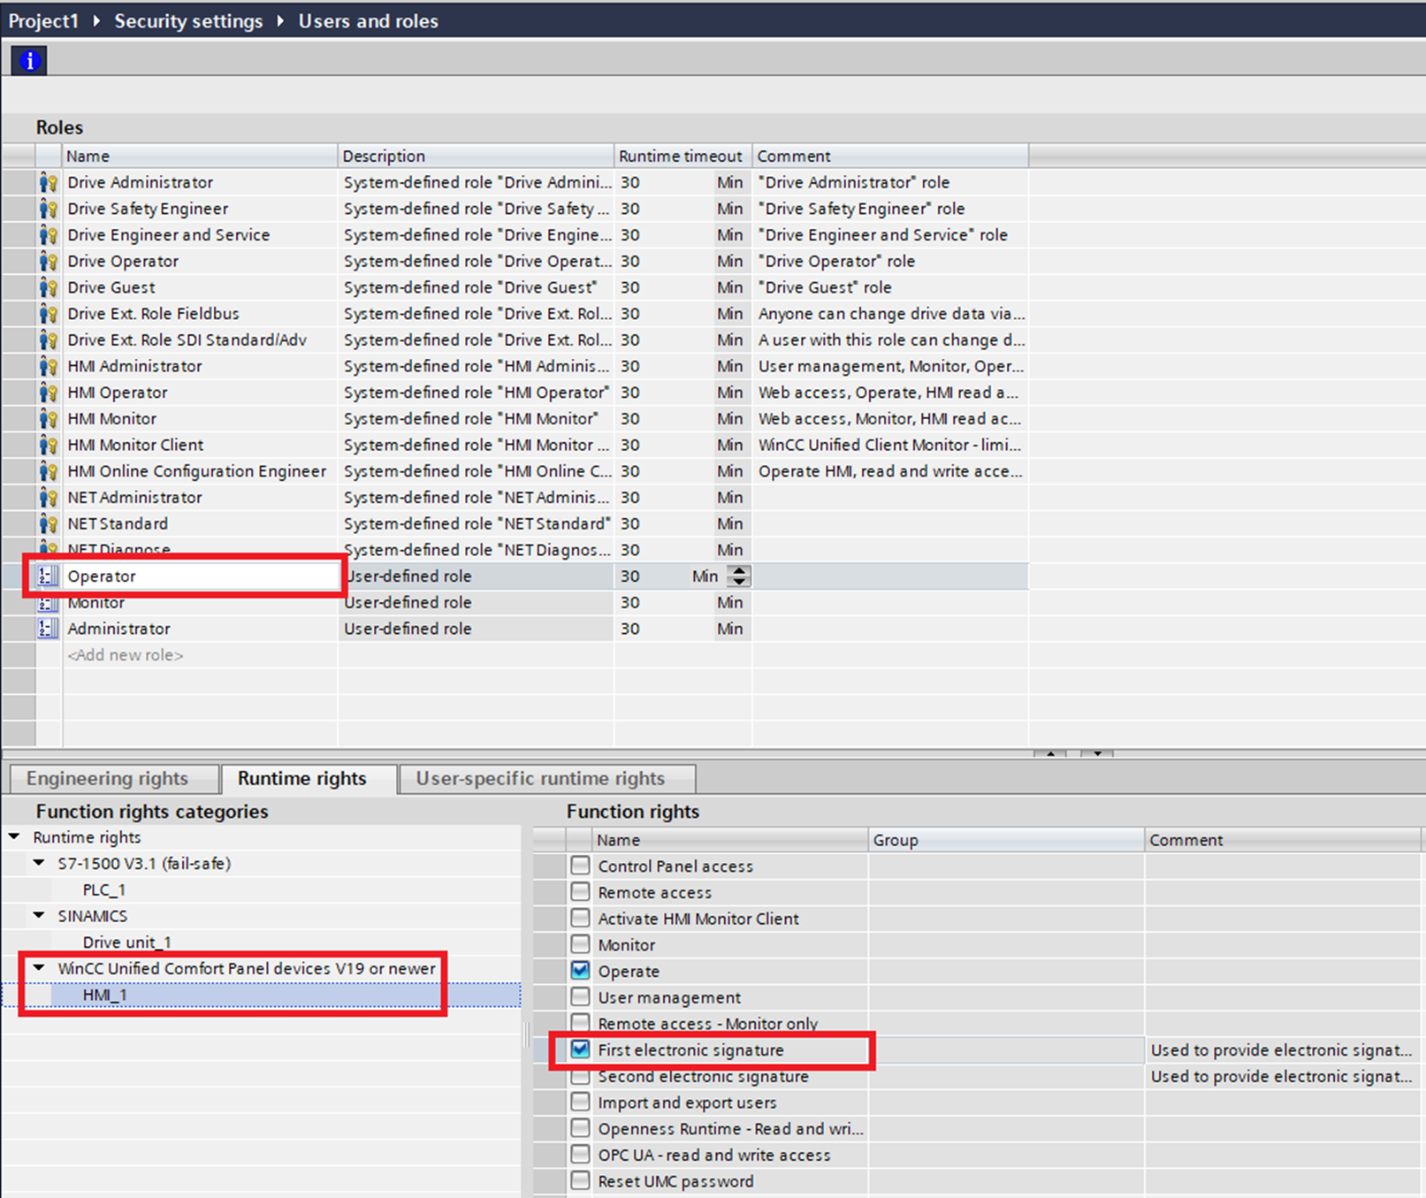Click the role icon beside Drive Safety Engineer
This screenshot has height=1198, width=1426.
[48, 209]
